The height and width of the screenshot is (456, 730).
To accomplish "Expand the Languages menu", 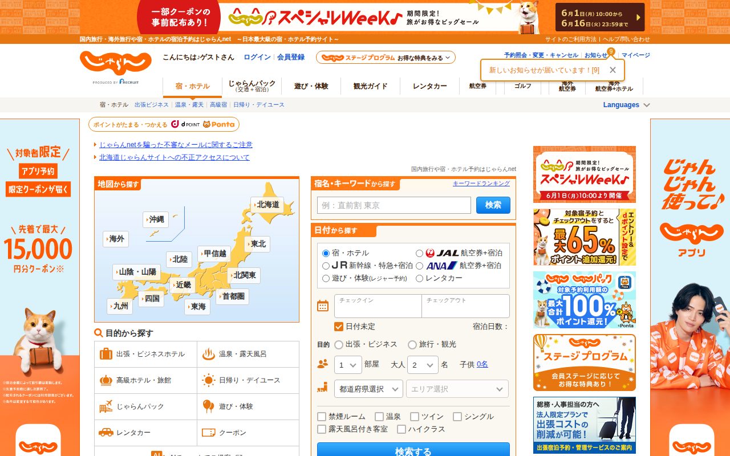I will (x=626, y=105).
